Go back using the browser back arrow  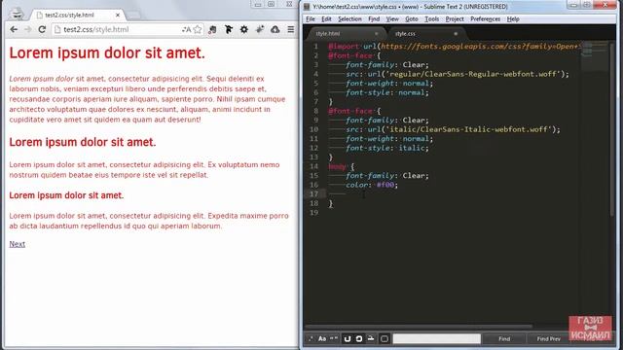[x=14, y=29]
